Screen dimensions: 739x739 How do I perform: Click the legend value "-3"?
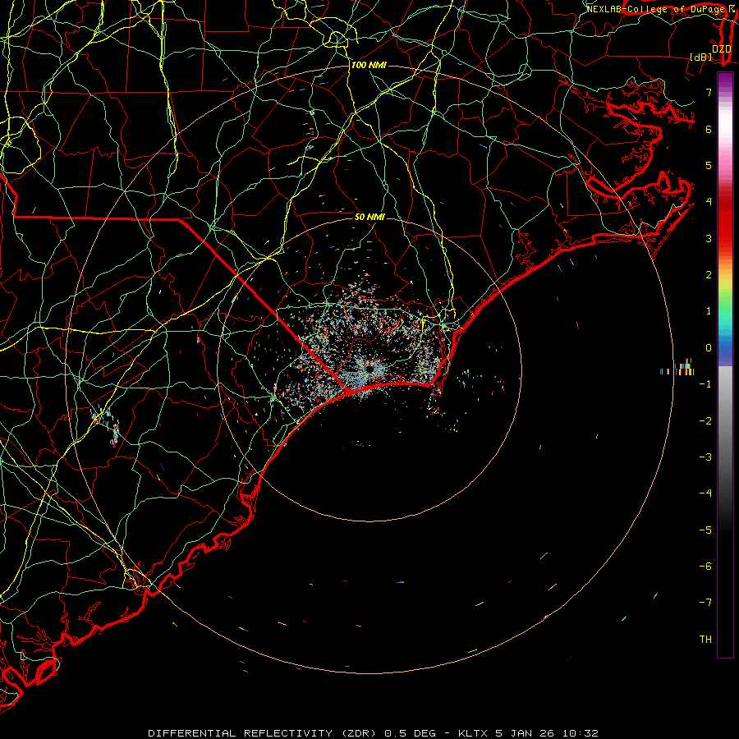point(705,457)
